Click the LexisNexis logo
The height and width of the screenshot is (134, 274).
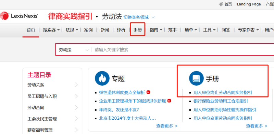(19, 16)
